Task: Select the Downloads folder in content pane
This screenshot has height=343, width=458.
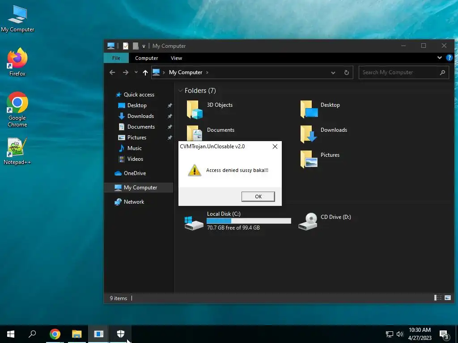Action: click(324, 134)
